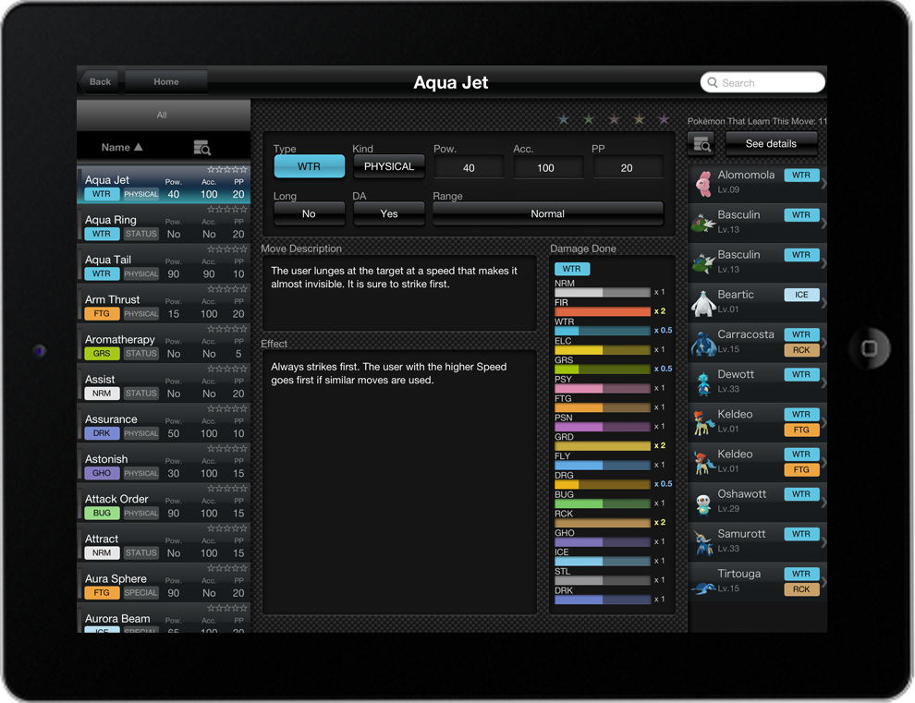Viewport: 915px width, 703px height.
Task: Click the Search input field
Action: tap(762, 83)
